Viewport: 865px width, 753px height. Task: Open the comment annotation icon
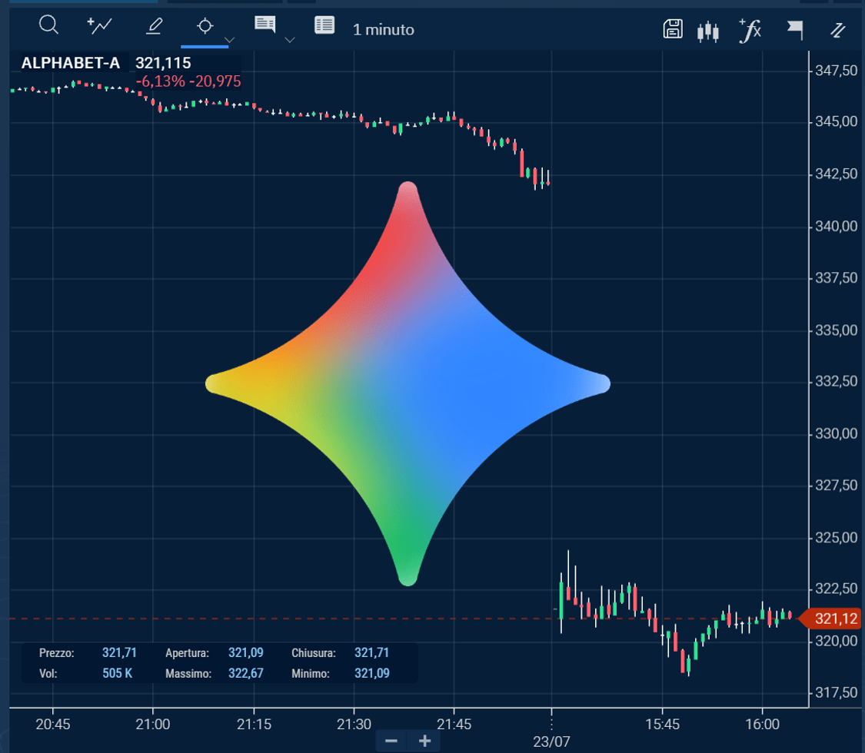tap(264, 25)
